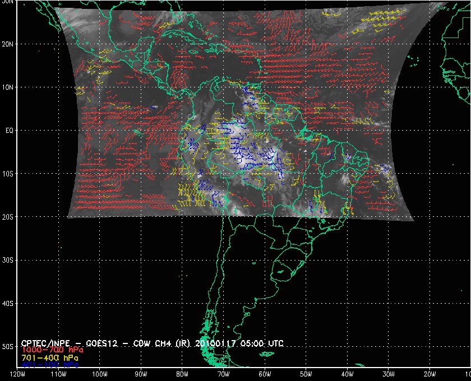Click the 20N latitude label
This screenshot has height=381, width=471.
(x=7, y=44)
